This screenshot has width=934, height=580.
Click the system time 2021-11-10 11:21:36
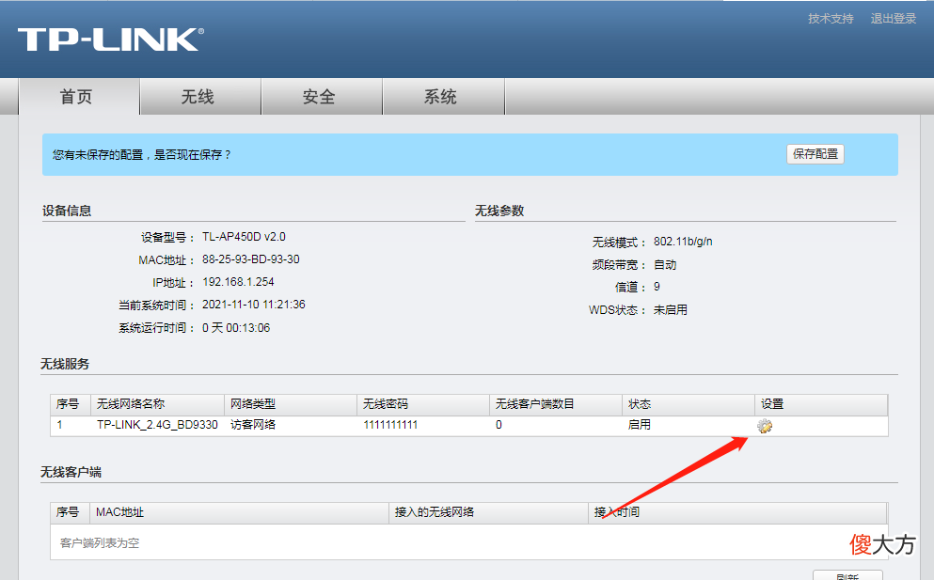pos(254,305)
